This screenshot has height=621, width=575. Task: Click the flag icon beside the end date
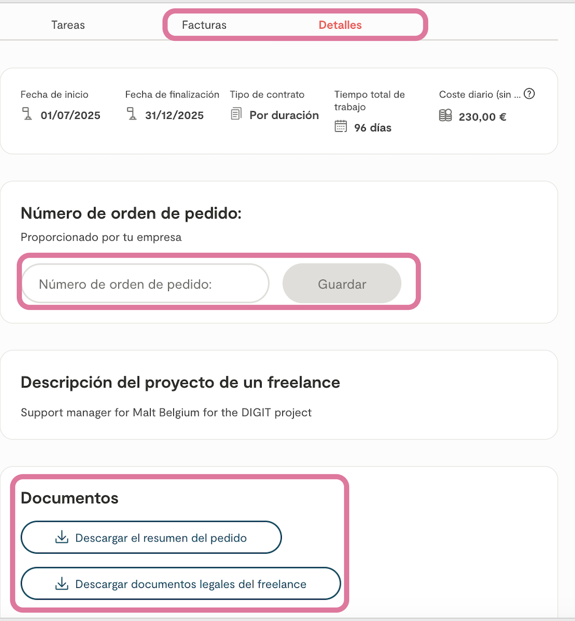(x=131, y=115)
